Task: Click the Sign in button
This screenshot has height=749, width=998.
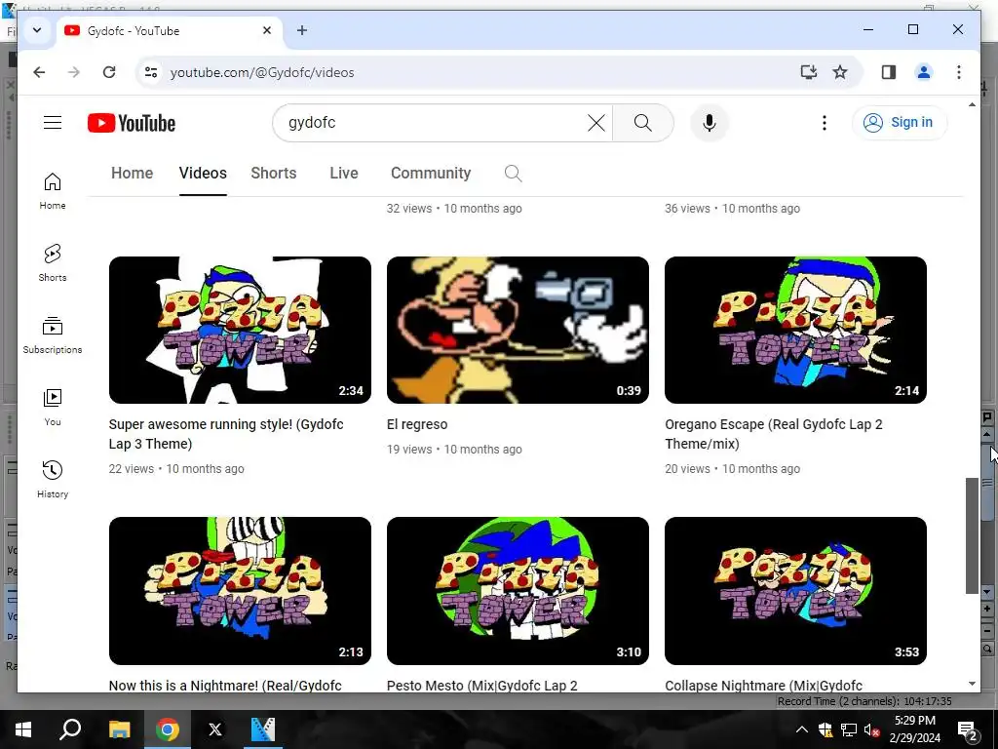Action: (x=900, y=122)
